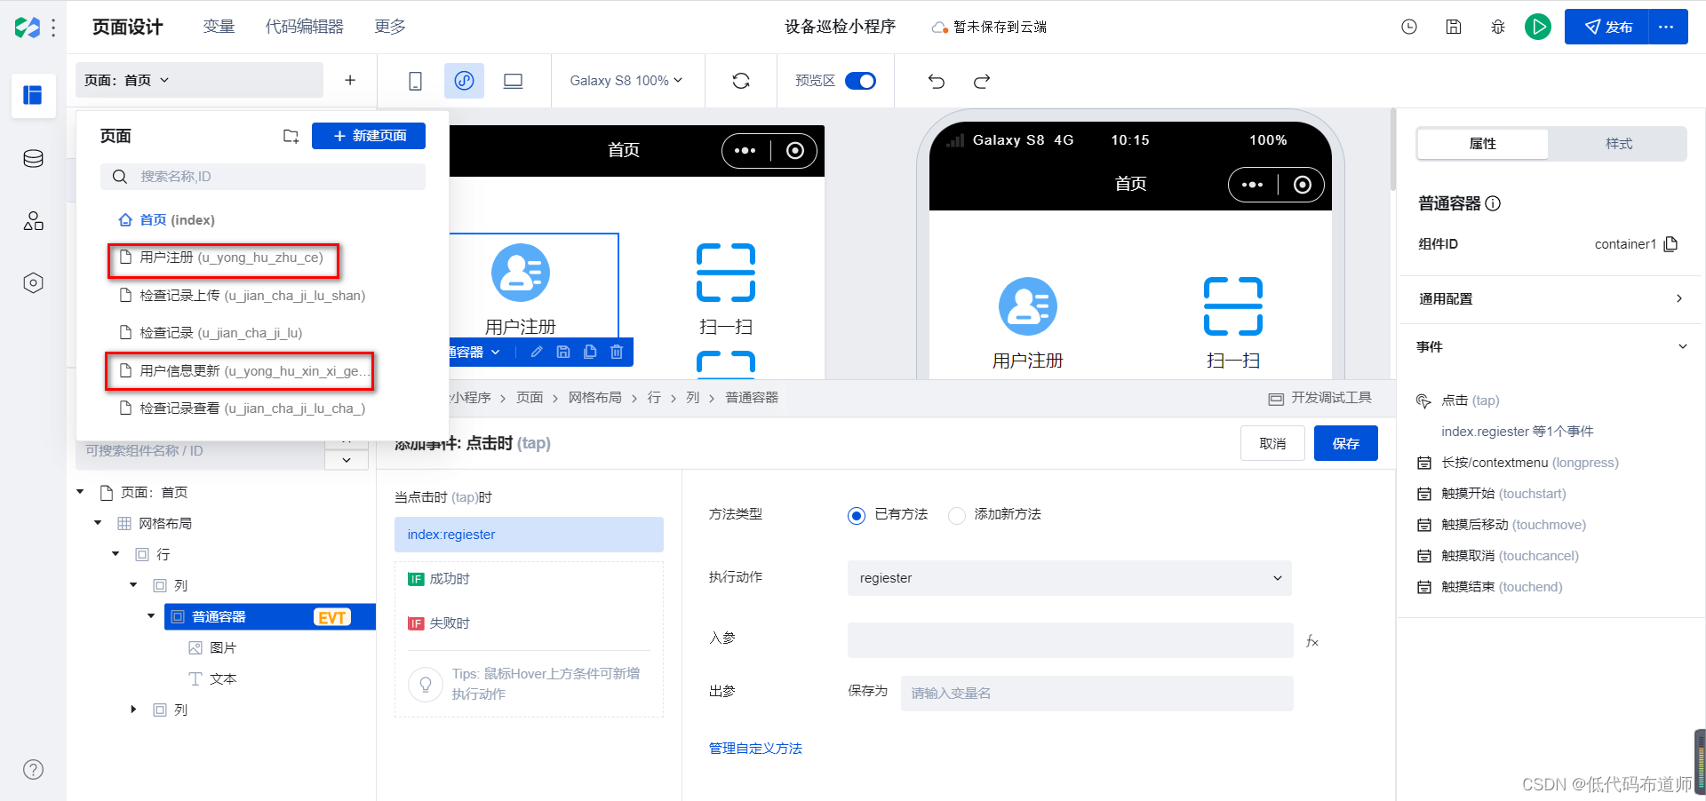This screenshot has height=801, width=1706.
Task: Open the user roles sidebar icon
Action: point(33,221)
